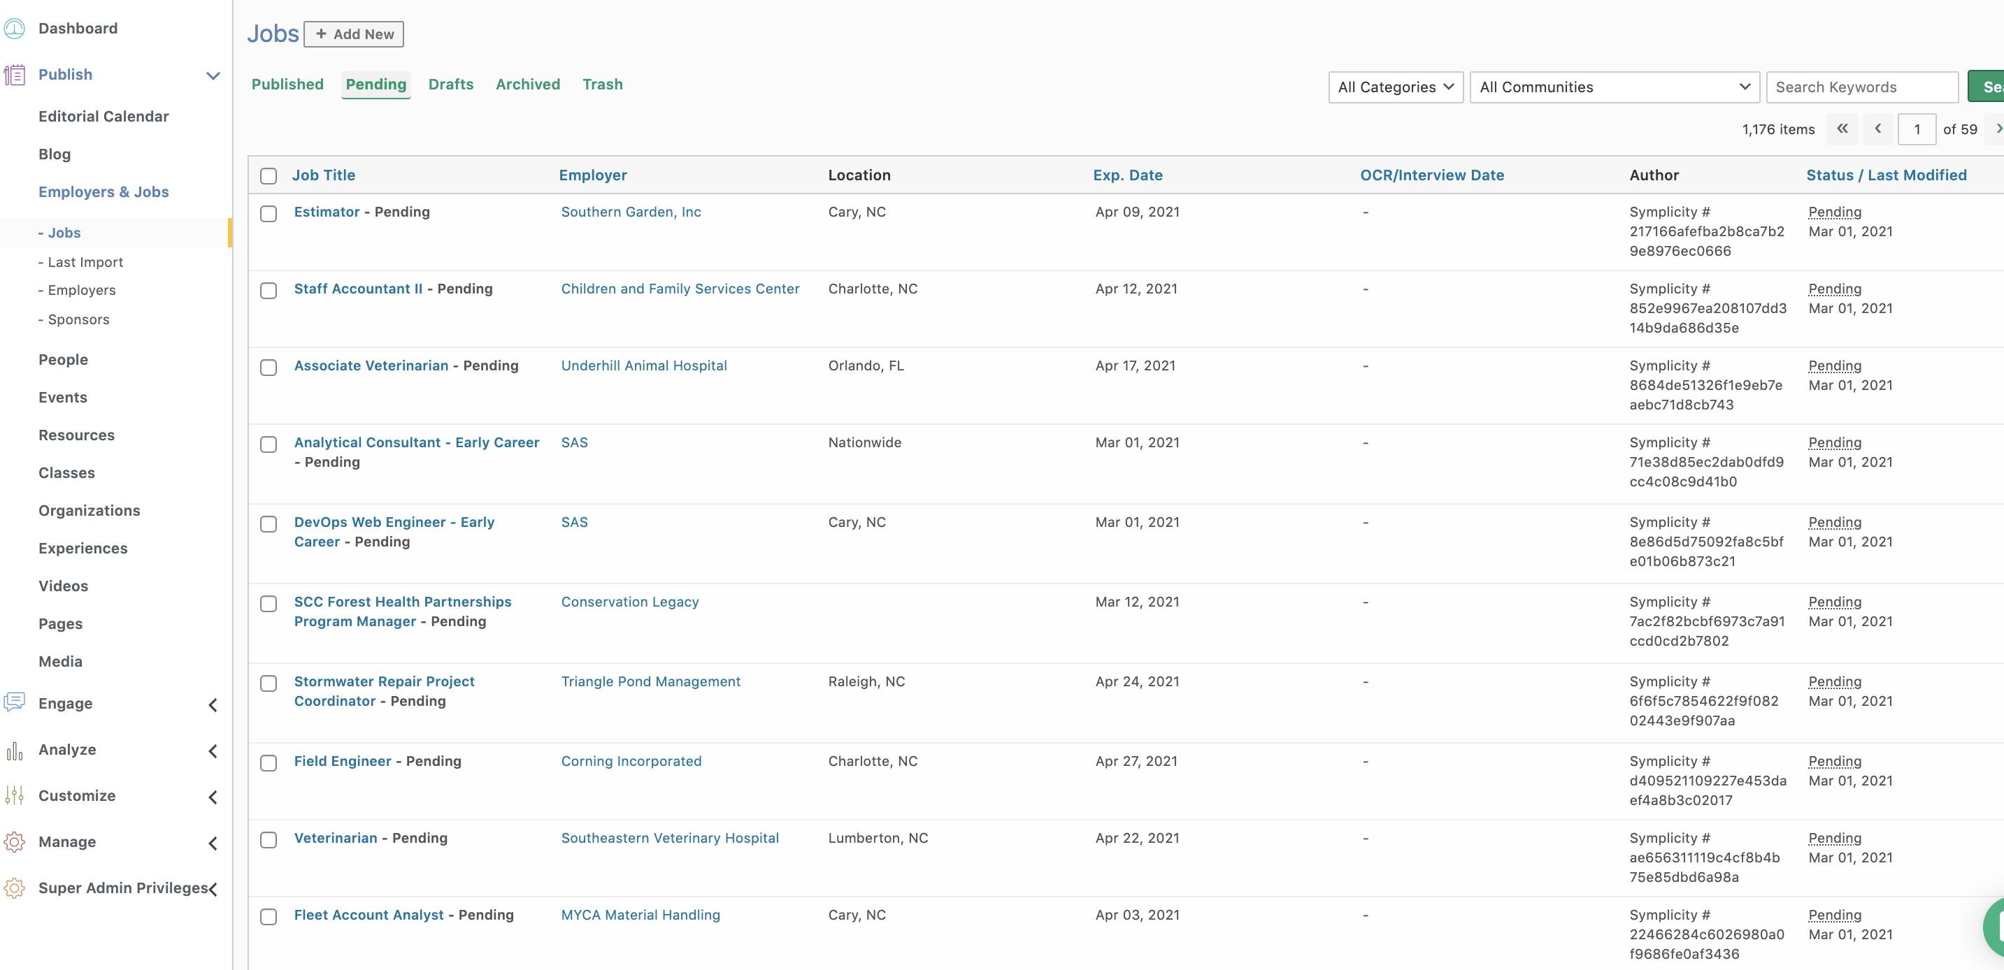Image resolution: width=2004 pixels, height=970 pixels.
Task: Click the Manage gear icon
Action: (15, 841)
